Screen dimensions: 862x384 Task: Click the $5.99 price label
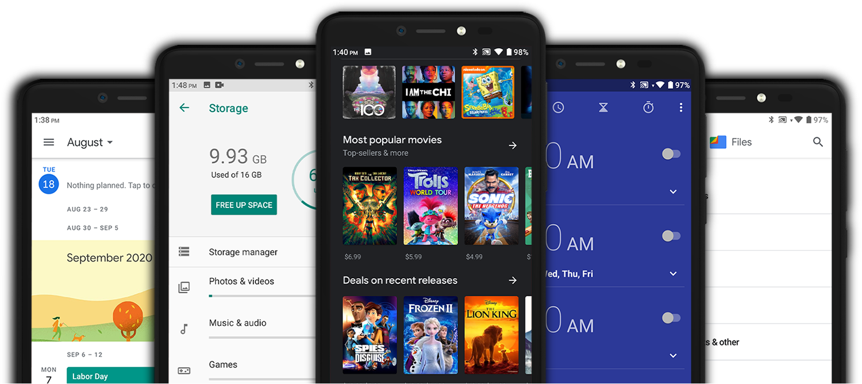point(413,257)
